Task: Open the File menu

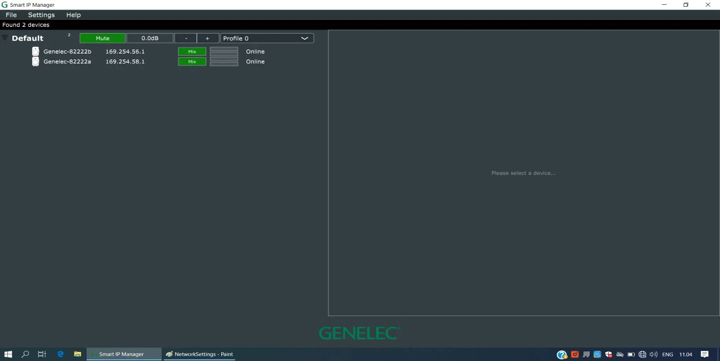Action: click(x=11, y=15)
